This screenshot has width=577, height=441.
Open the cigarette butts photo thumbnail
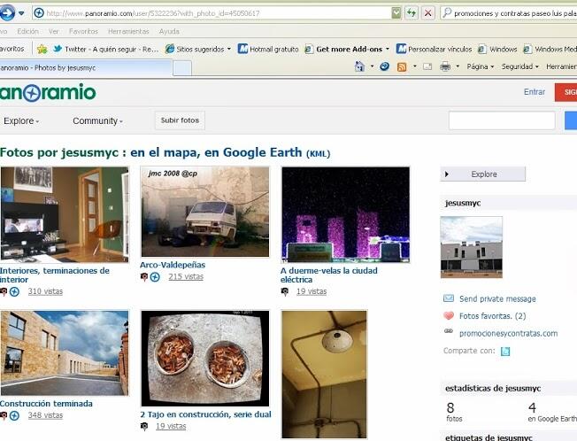[205, 359]
